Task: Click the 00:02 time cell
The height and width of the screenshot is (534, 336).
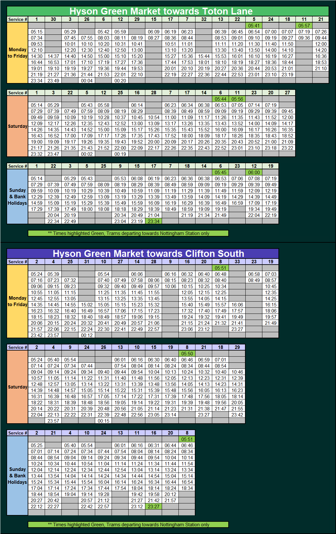Action: [x=87, y=154]
